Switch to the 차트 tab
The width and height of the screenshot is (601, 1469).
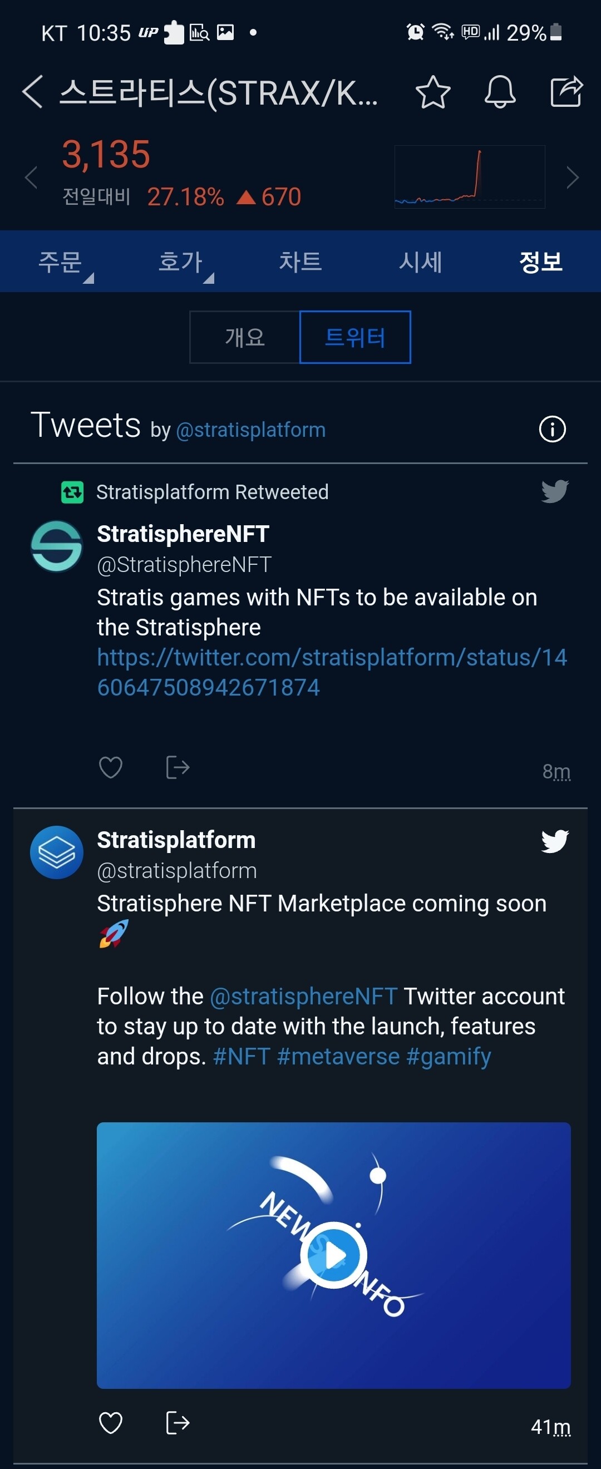[300, 262]
